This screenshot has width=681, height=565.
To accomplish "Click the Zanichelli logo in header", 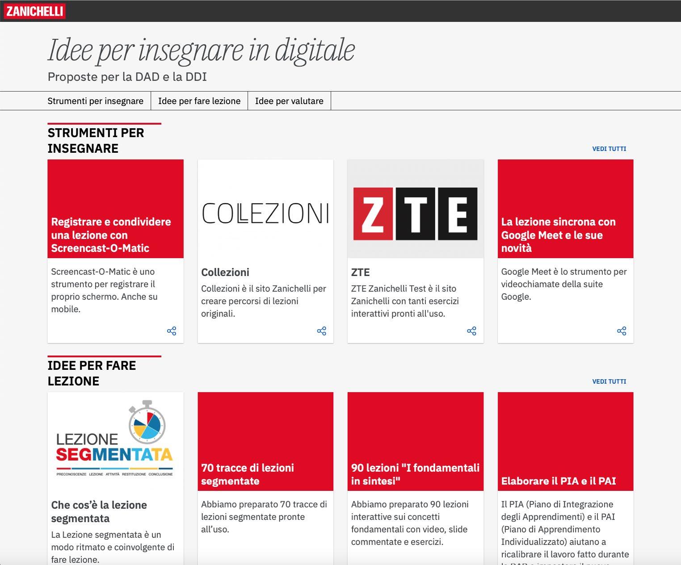I will (x=34, y=11).
